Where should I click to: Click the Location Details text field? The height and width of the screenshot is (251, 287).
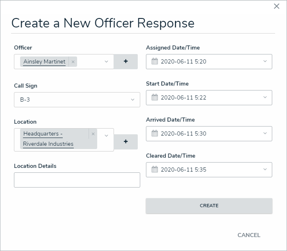(x=77, y=180)
